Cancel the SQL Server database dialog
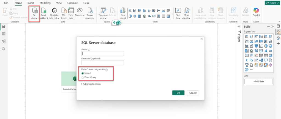Image resolution: width=281 pixels, height=119 pixels. point(193,93)
